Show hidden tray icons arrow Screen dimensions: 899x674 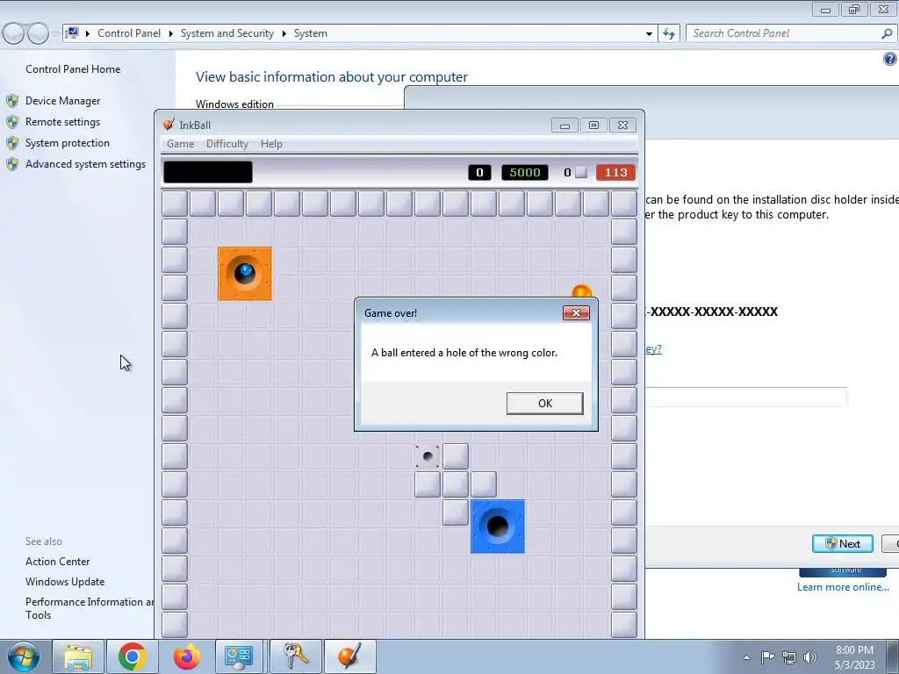[x=746, y=657]
